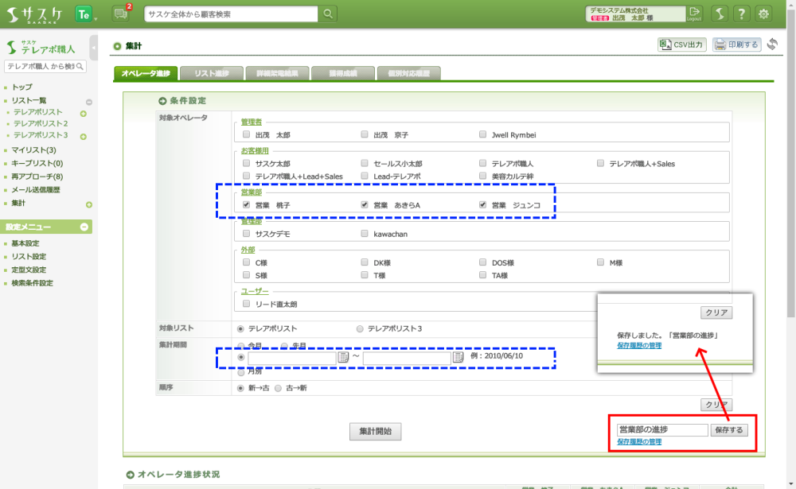The height and width of the screenshot is (489, 796).
Task: Select the テレアポリスト3 radio button
Action: click(360, 328)
